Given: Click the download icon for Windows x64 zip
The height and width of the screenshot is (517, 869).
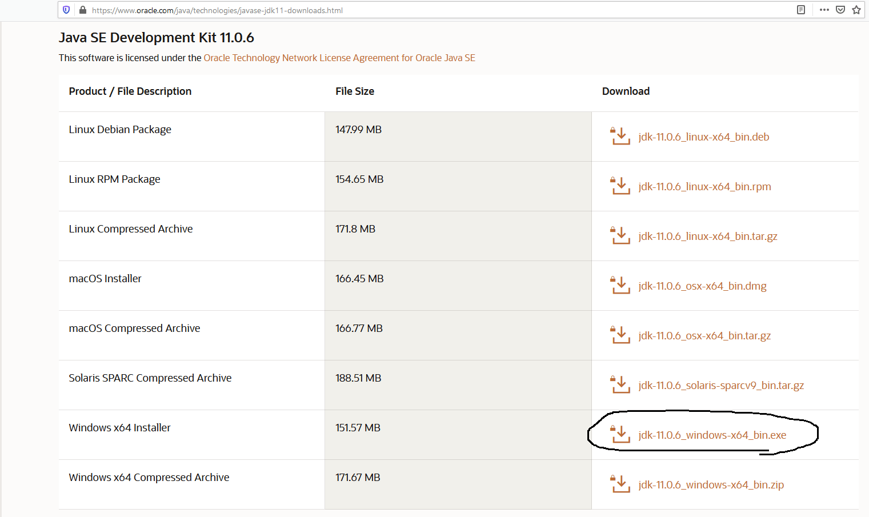Looking at the screenshot, I should (x=620, y=484).
